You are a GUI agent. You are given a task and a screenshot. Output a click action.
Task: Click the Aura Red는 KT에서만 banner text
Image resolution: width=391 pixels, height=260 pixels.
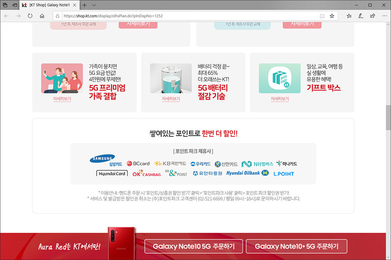tap(69, 247)
